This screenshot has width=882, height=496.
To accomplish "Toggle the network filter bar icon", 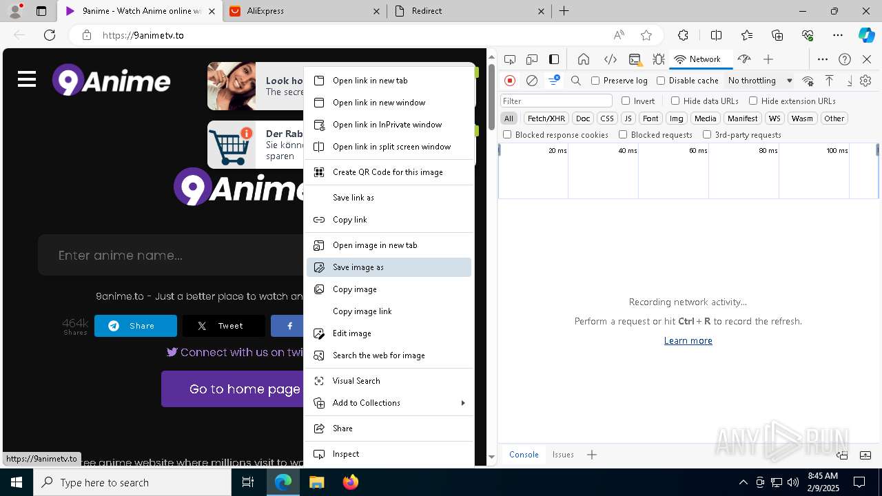I will coord(554,81).
